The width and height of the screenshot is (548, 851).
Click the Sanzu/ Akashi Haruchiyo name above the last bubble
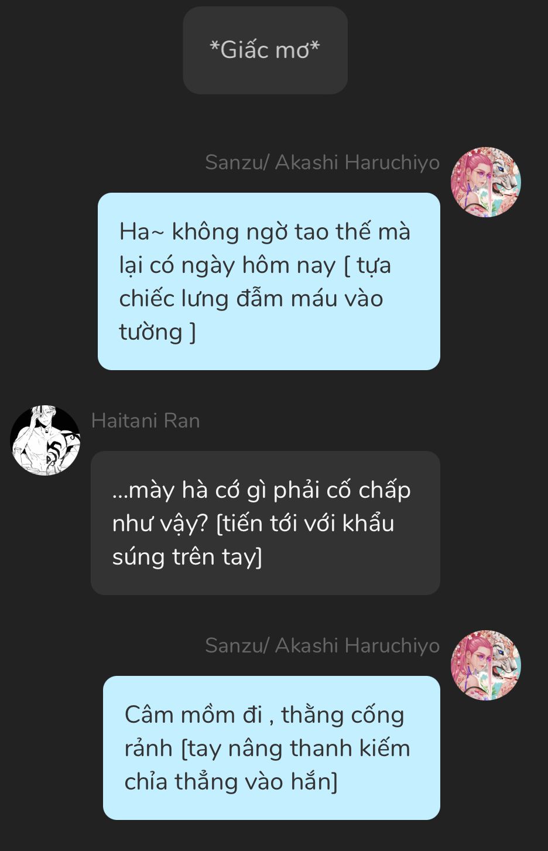pos(322,645)
